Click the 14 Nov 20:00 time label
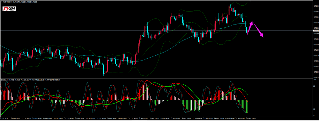The height and width of the screenshot is (121, 319). (219, 118)
